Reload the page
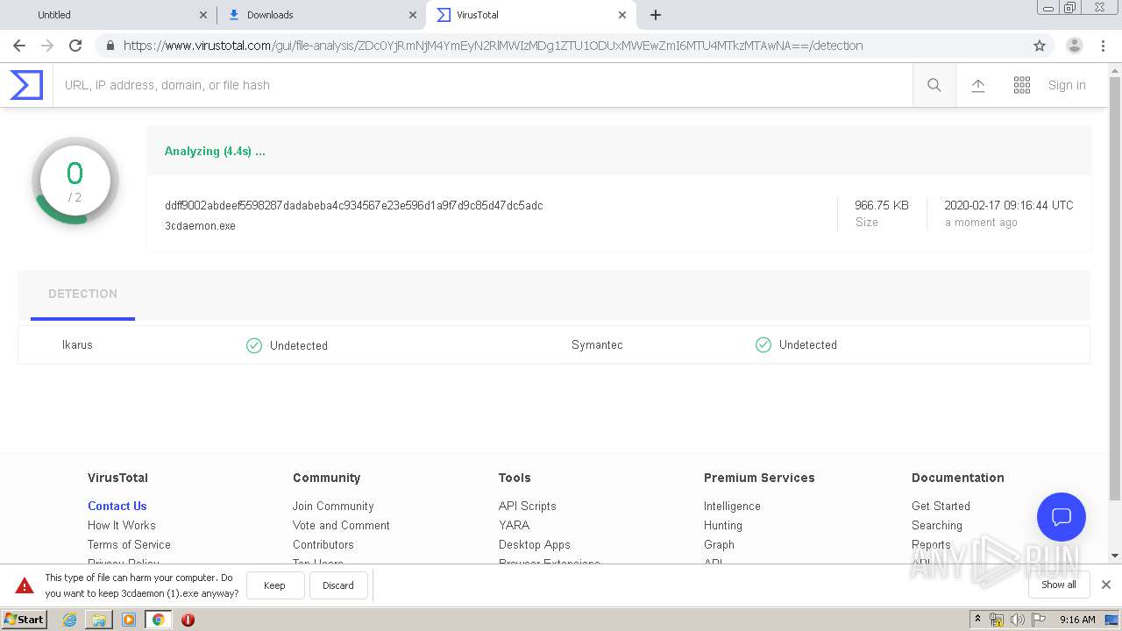 75,46
